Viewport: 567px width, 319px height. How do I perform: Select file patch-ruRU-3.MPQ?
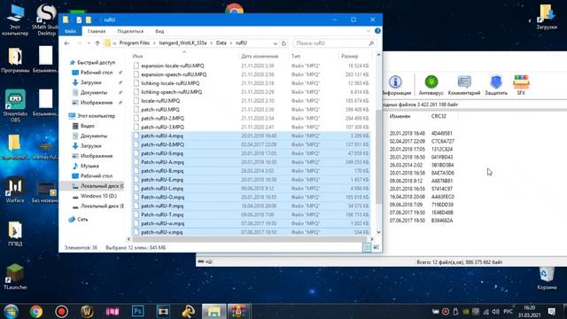[x=162, y=127]
